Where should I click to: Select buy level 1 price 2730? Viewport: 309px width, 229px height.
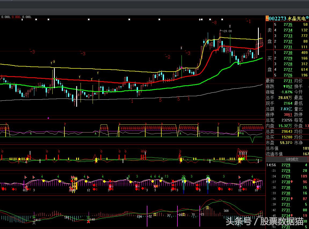pyautogui.click(x=288, y=53)
